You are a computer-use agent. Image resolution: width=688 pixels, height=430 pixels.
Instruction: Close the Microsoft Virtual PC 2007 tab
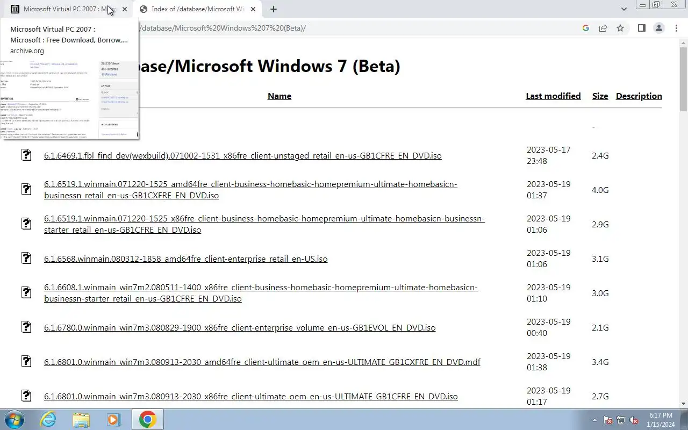pos(125,9)
